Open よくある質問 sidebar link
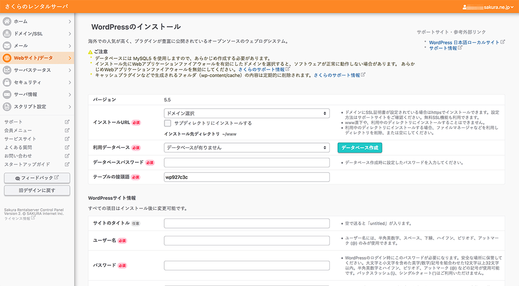 (18, 147)
